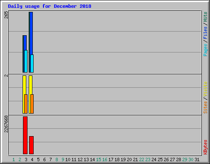210x164 pixels.
Task: Click the tall red KBytes bar for day 3
Action: 25,135
